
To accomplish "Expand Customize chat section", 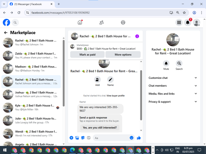I will (x=173, y=78).
